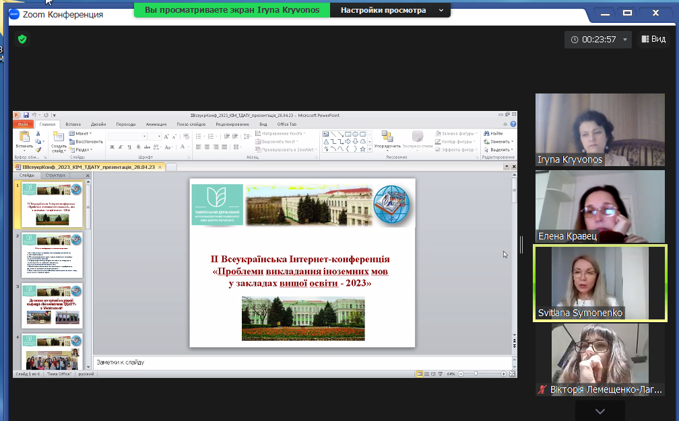Click the Convert to SmartArt icon
Screen dimensions: 679x421
(259, 149)
